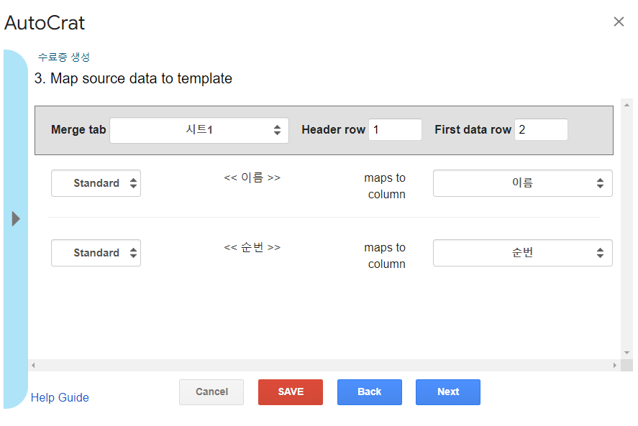Open the 순번 column mapping dropdown
Screen dimensions: 638x426
point(522,253)
